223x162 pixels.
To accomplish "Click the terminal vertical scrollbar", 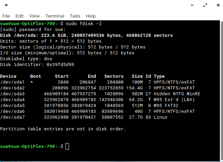I will (222, 90).
